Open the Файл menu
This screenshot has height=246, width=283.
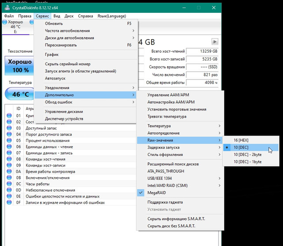[9, 16]
